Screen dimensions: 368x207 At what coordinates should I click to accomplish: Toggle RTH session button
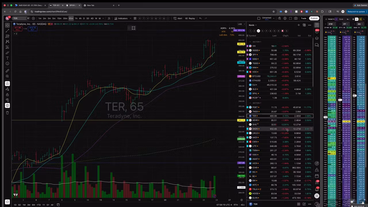pyautogui.click(x=236, y=205)
